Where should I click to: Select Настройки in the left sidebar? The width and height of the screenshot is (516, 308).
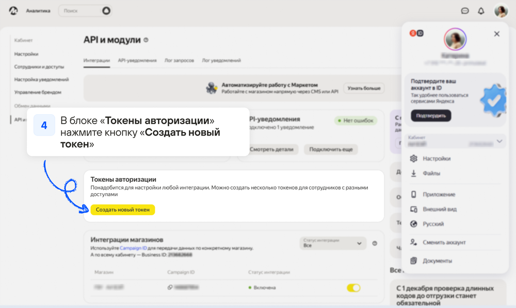pyautogui.click(x=26, y=54)
